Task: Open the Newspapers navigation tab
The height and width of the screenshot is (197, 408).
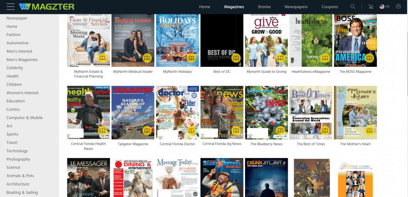Action: (296, 7)
